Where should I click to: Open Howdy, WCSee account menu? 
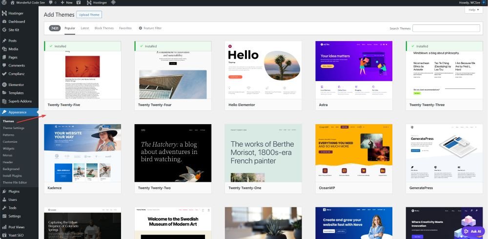coord(472,2)
